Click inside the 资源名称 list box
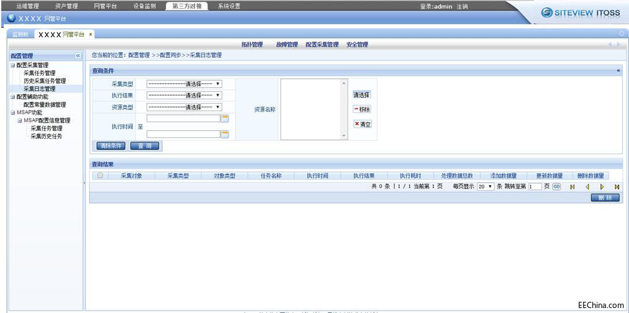This screenshot has height=313, width=629. pos(311,109)
